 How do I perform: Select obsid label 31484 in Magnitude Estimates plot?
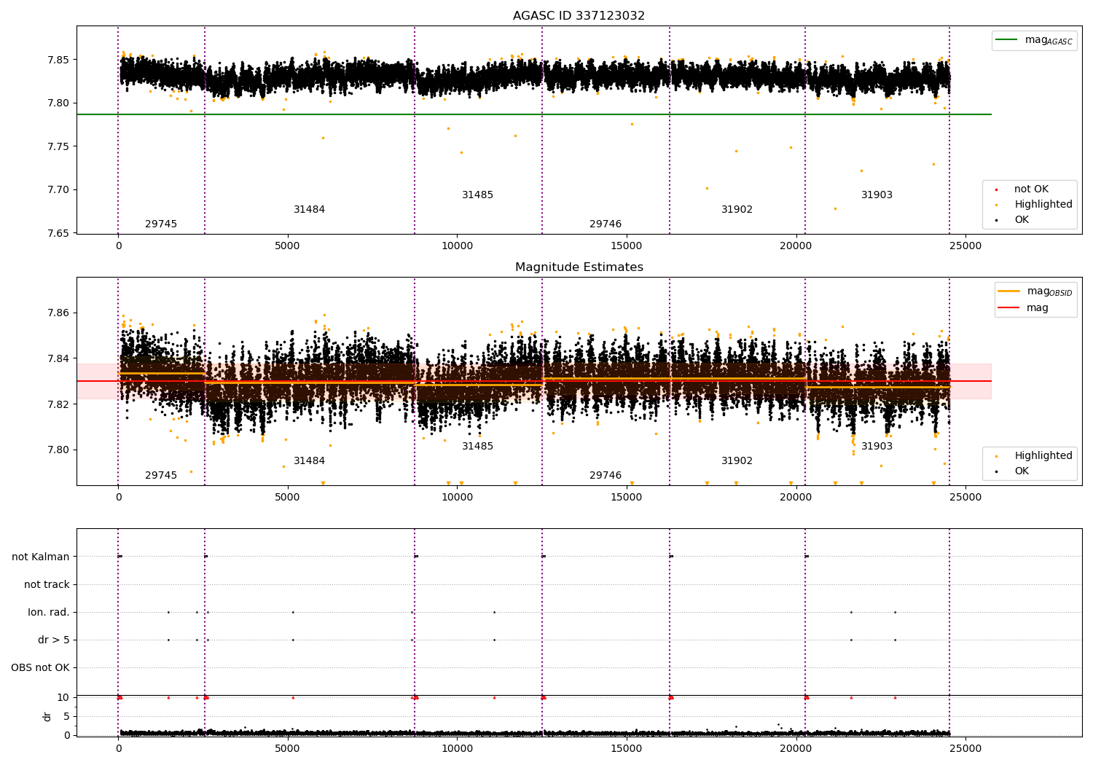pos(309,461)
